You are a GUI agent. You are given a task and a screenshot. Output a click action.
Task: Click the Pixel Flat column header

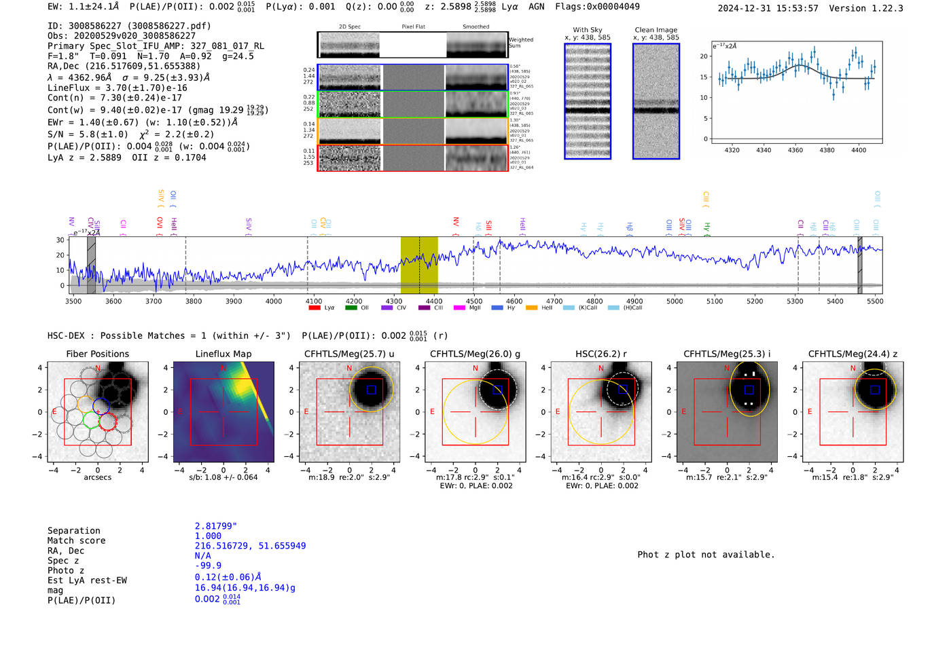[x=413, y=26]
